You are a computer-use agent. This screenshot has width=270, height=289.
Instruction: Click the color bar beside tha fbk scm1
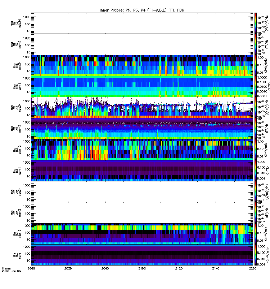[256, 86]
